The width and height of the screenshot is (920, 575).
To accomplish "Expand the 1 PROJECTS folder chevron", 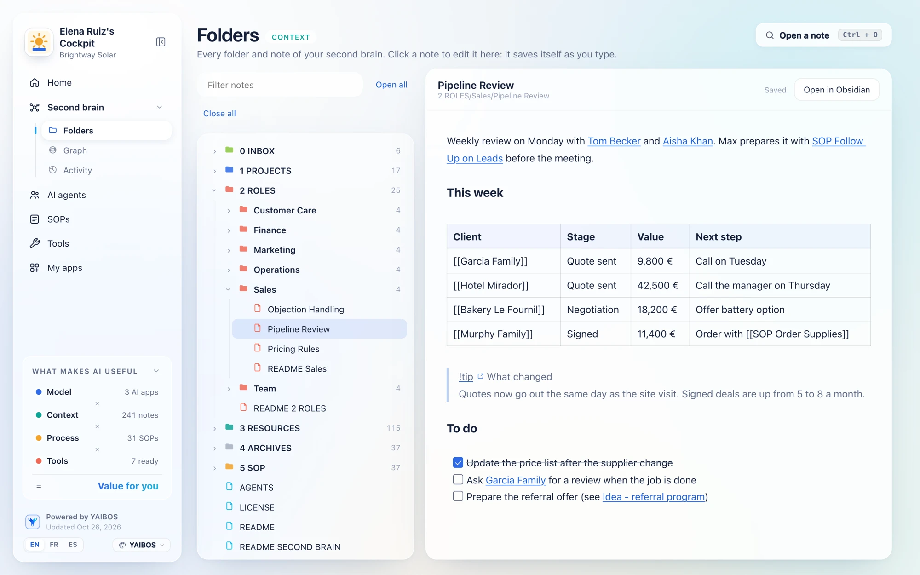I will (x=214, y=171).
